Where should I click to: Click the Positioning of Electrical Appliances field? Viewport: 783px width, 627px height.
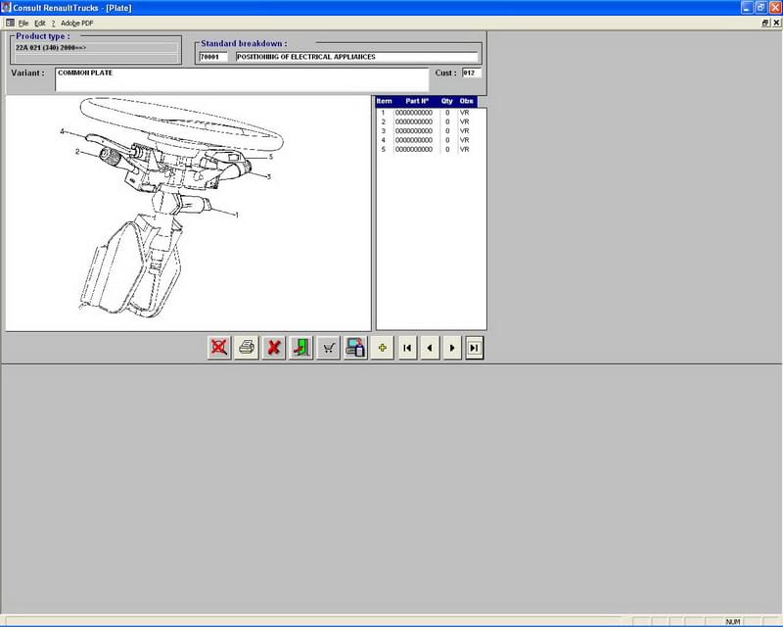[x=356, y=57]
